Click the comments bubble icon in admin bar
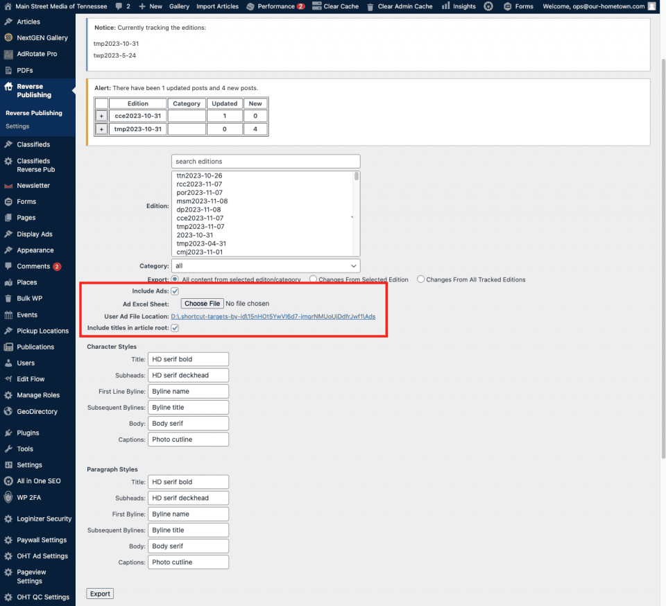666x606 pixels. coord(119,6)
